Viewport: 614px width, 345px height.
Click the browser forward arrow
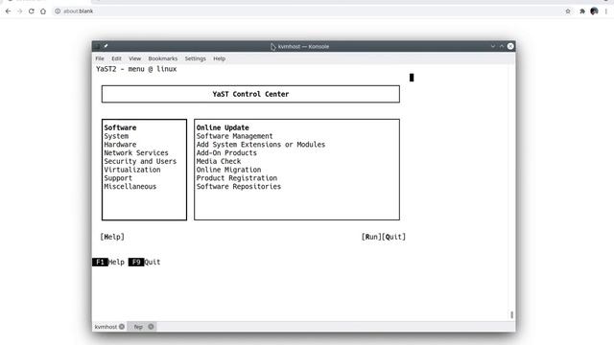pos(19,11)
